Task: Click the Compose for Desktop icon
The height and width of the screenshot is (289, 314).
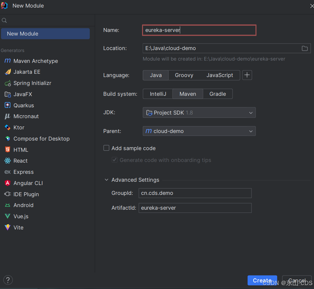Action: (8, 139)
